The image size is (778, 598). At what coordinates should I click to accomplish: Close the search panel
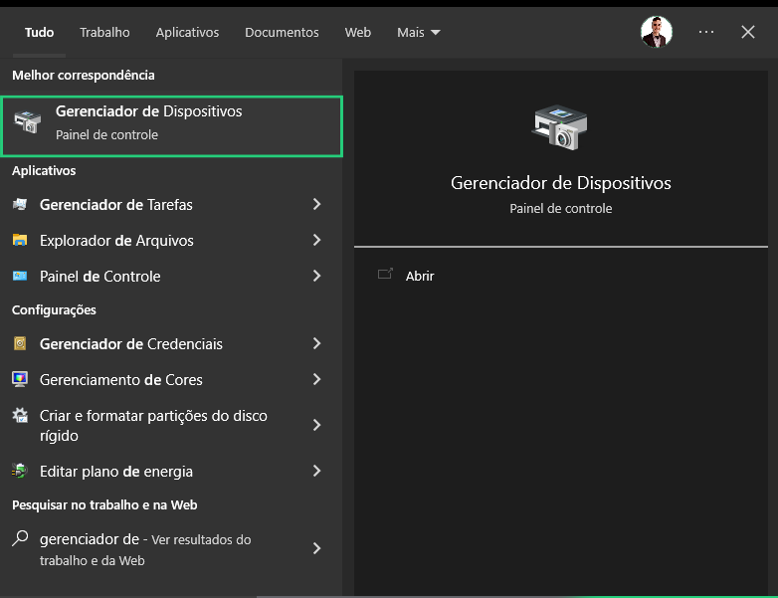coord(748,32)
